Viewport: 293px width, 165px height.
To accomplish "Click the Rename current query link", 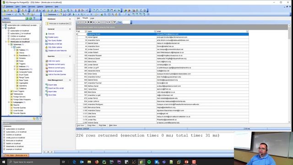I will coord(57,65).
